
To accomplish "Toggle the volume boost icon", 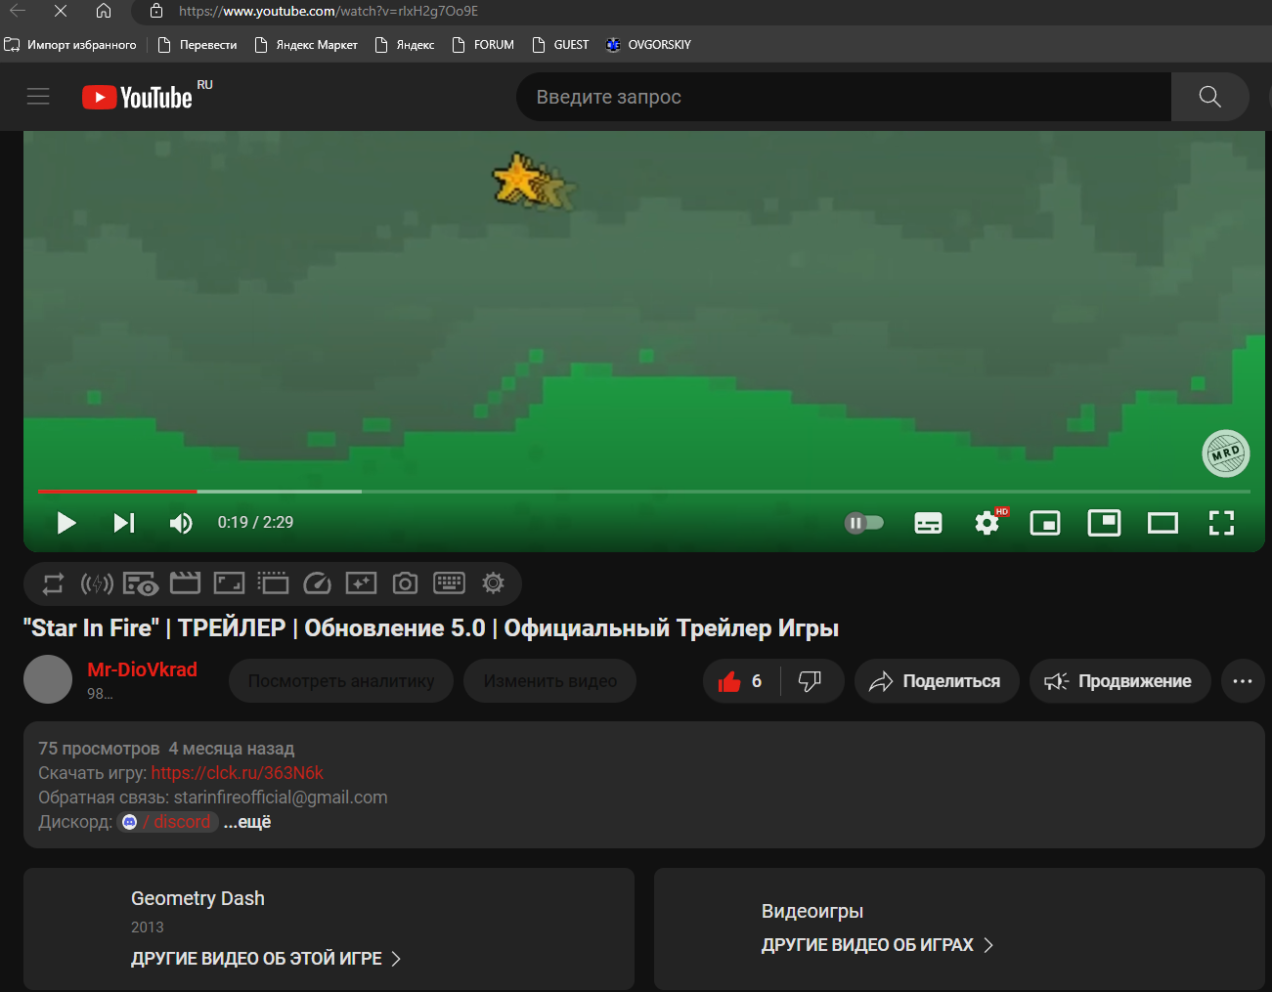I will point(97,583).
